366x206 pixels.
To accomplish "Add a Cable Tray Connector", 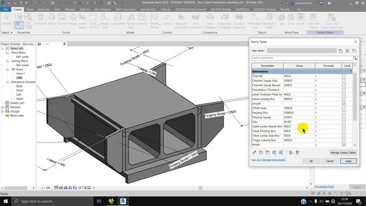I will pos(225,21).
